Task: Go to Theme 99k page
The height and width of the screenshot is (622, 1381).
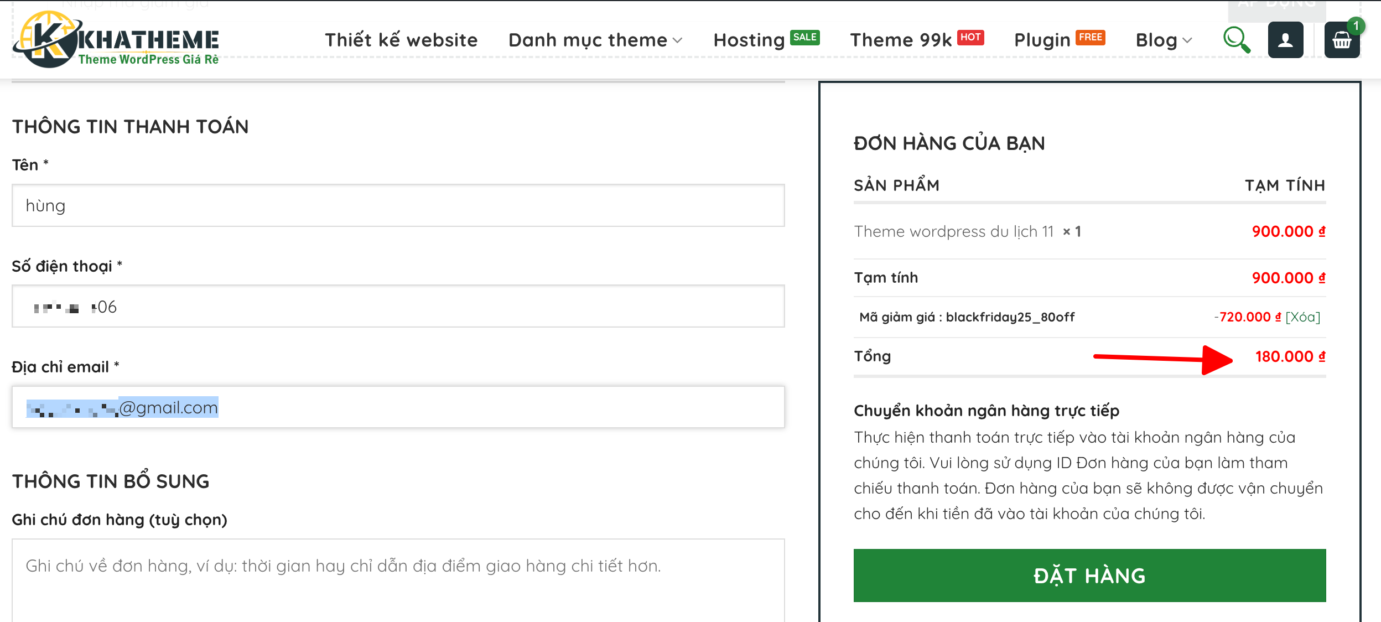Action: [x=900, y=40]
